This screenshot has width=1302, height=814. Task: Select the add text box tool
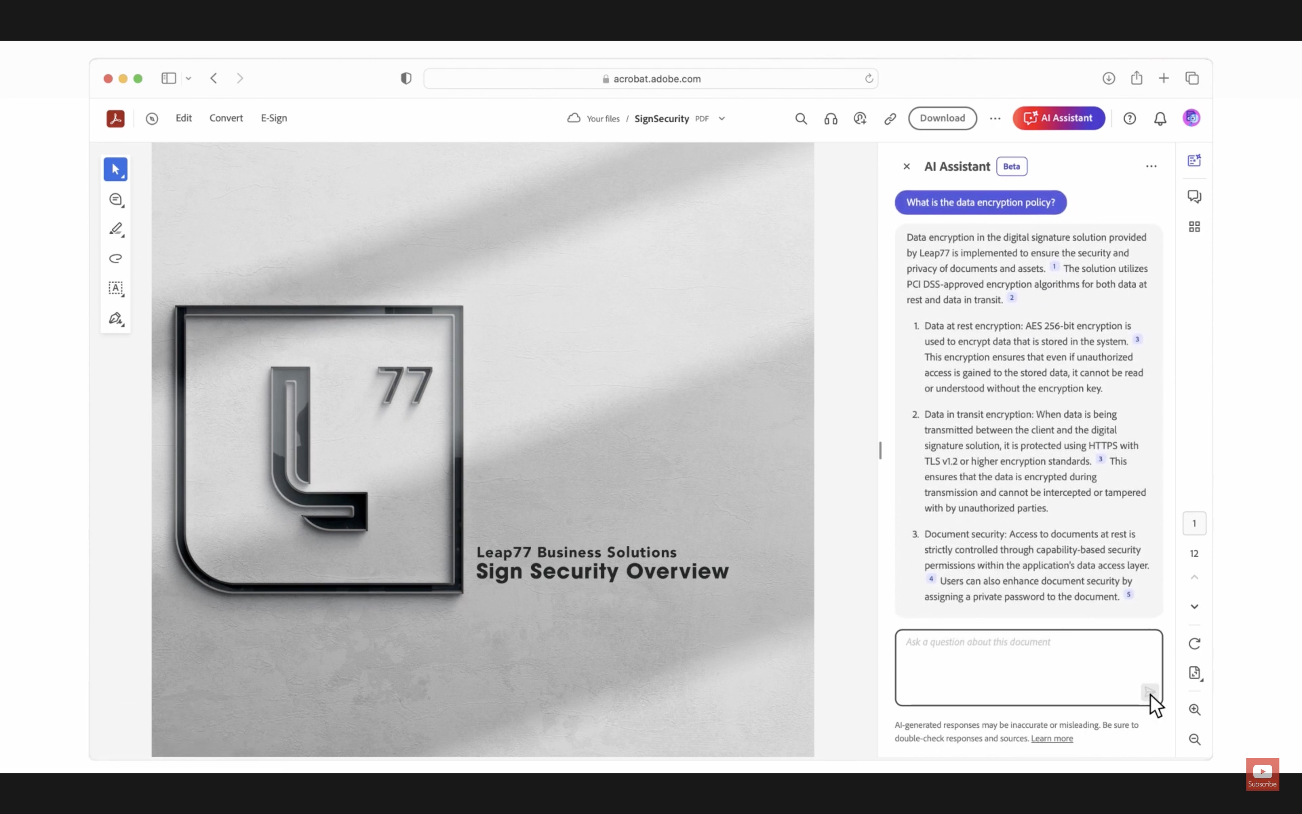tap(116, 289)
